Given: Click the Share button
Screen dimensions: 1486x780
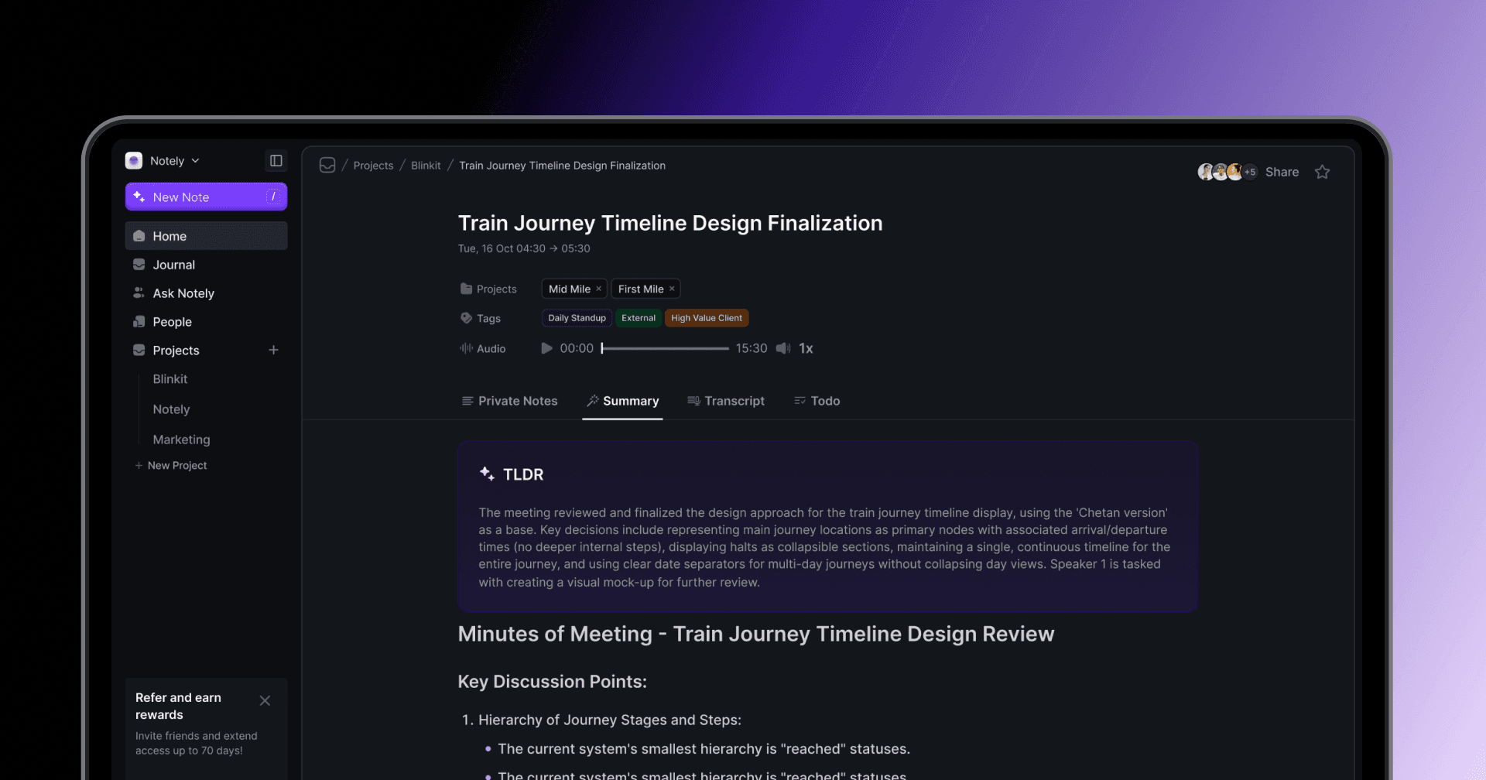Looking at the screenshot, I should tap(1282, 172).
